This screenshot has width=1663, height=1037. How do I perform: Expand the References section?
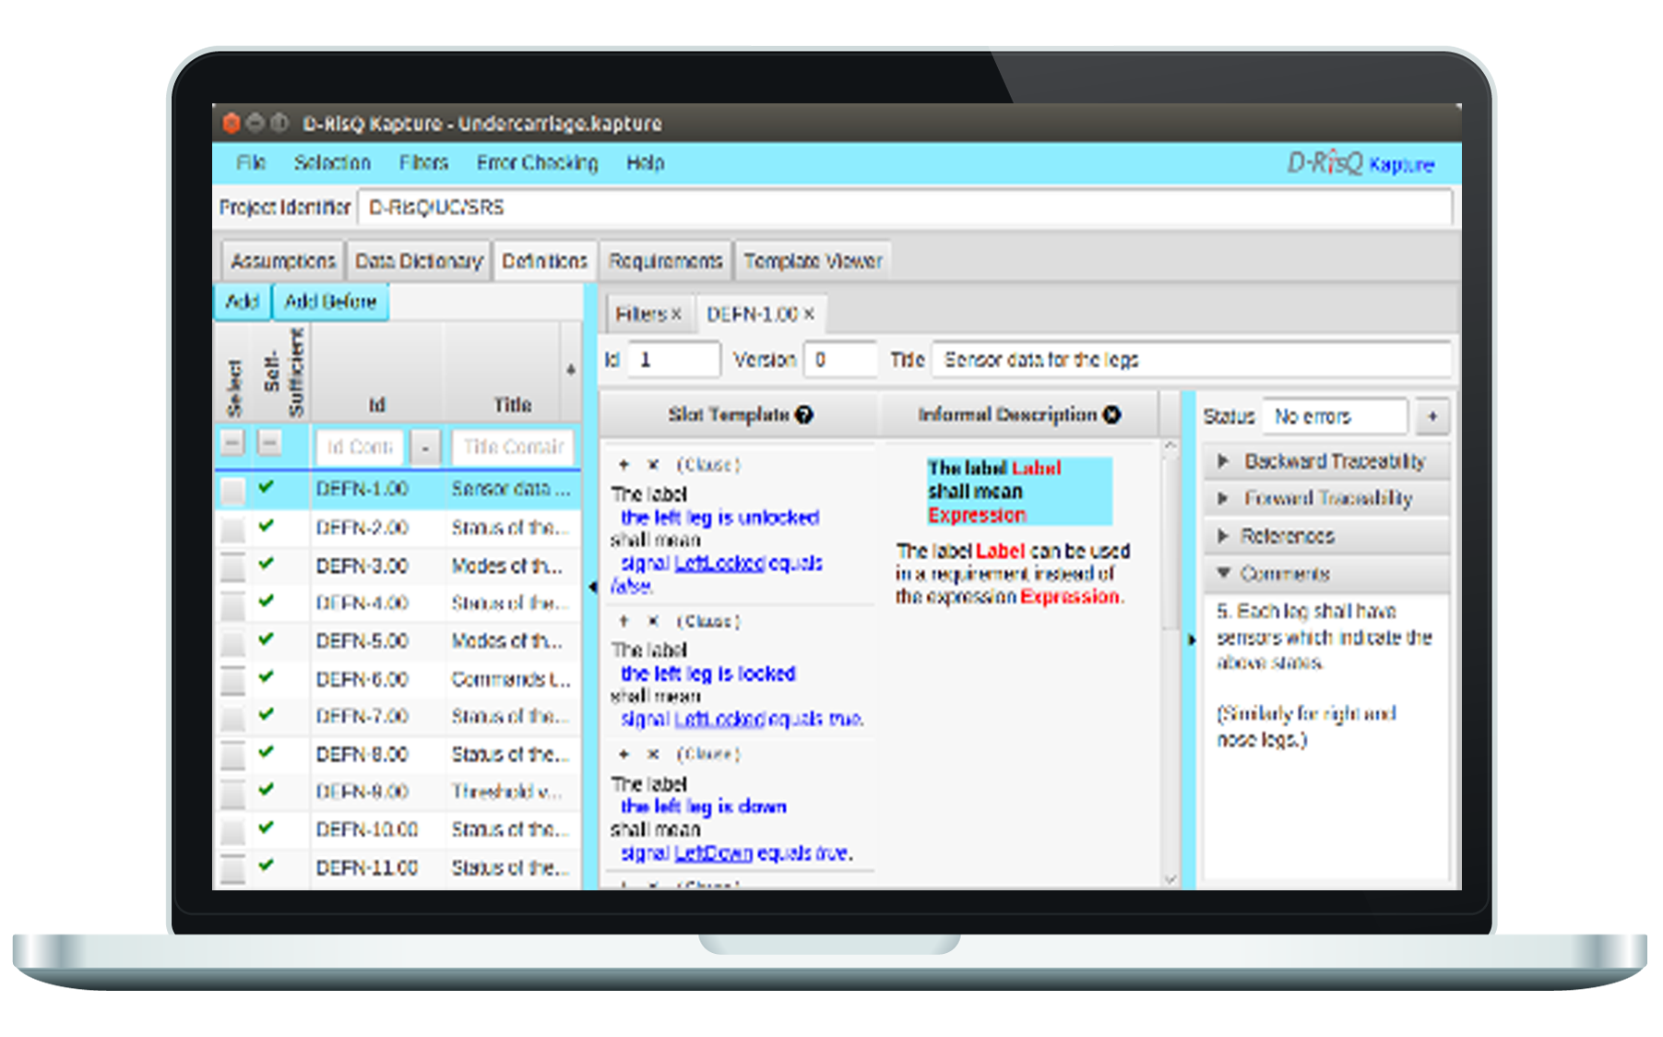pos(1224,536)
